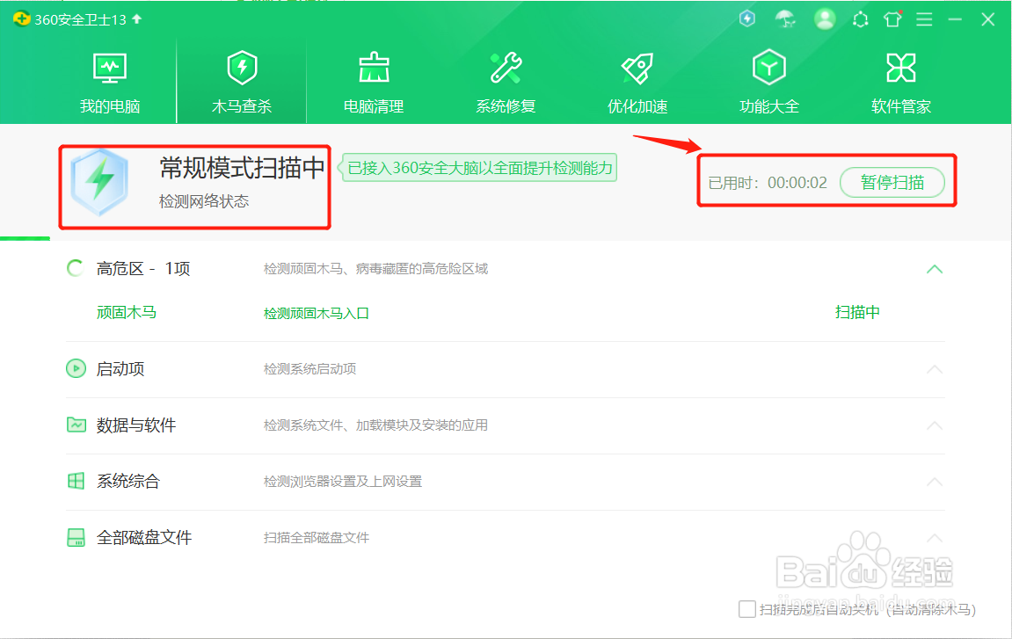
Task: Expand the 全部磁盘文件 section
Action: (935, 539)
